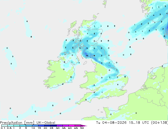Click the 30–35 mm violet legend swatch

click(60, 126)
